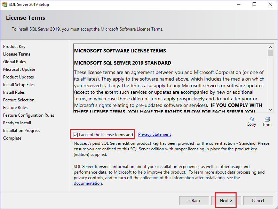Select the License Terms step in sidebar
Image resolution: width=278 pixels, height=209 pixels.
click(x=17, y=54)
